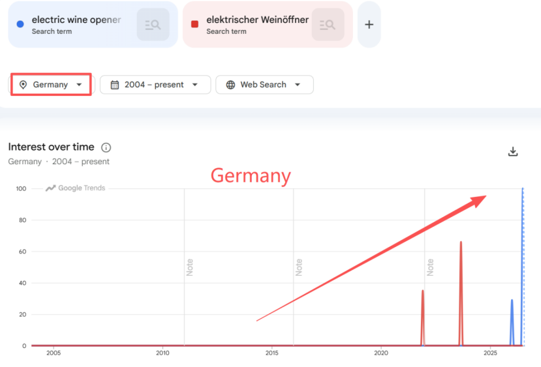
Task: Click search icon in electric wine opener chip
Action: (153, 25)
